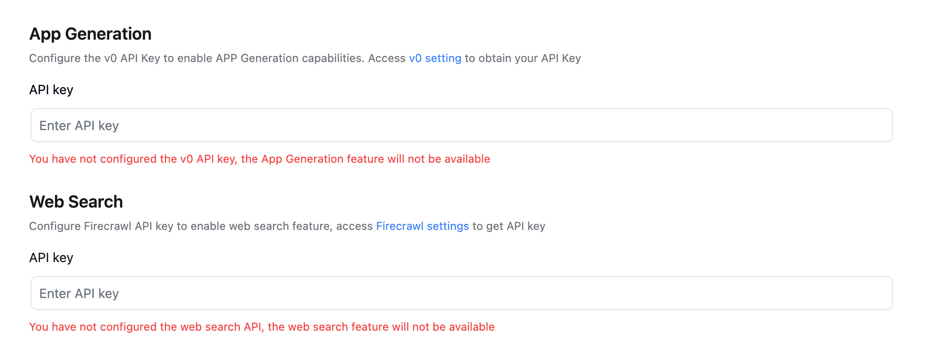This screenshot has height=361, width=932.
Task: Click the App Generation heading
Action: point(90,34)
